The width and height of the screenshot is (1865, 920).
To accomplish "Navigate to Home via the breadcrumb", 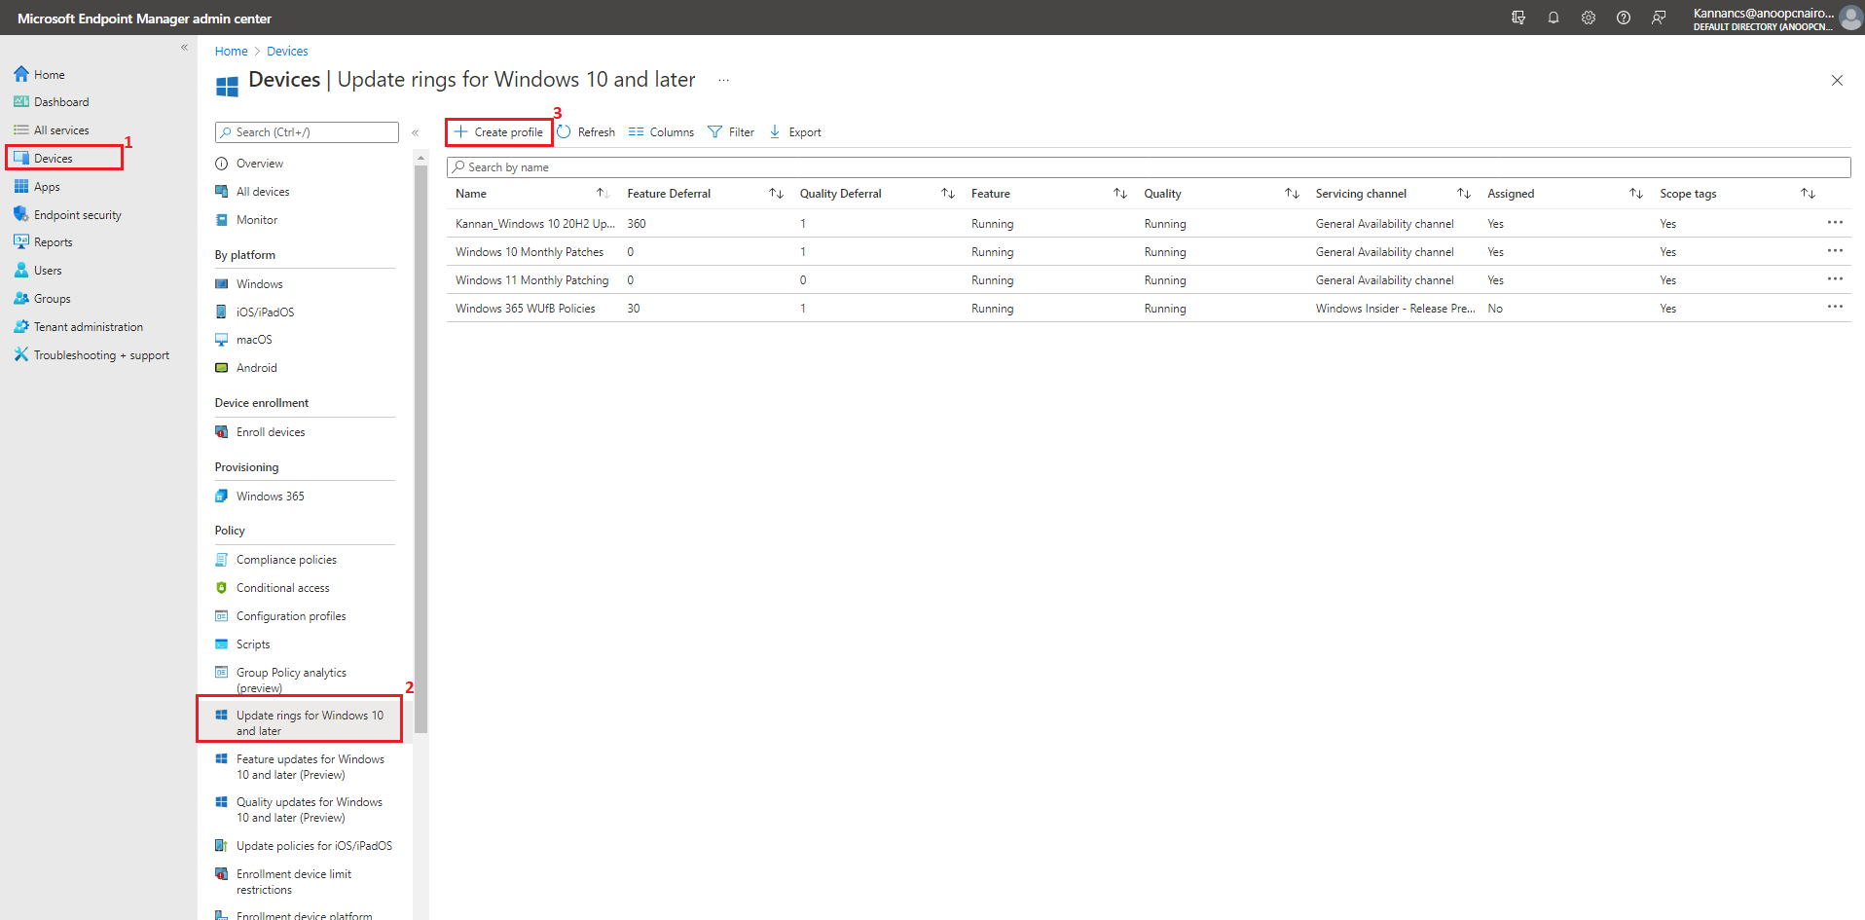I will tap(231, 51).
